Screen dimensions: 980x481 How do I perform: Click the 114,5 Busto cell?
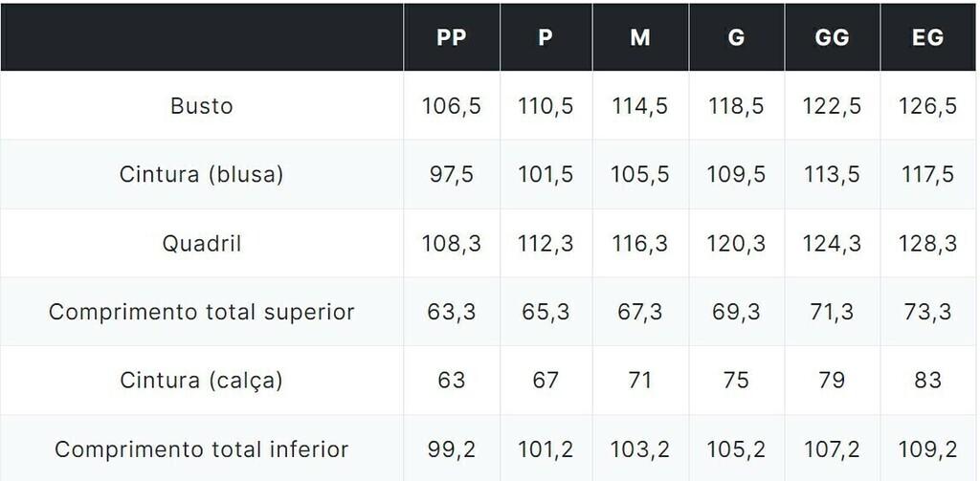click(x=640, y=106)
